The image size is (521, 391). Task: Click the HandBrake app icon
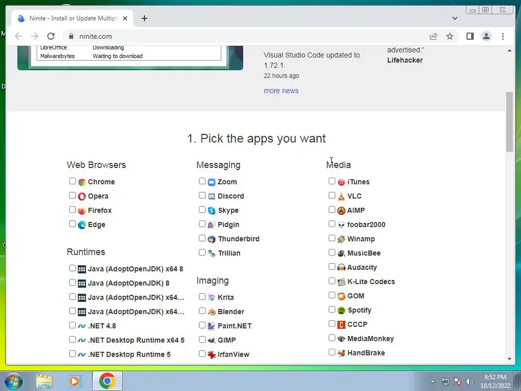coord(341,353)
